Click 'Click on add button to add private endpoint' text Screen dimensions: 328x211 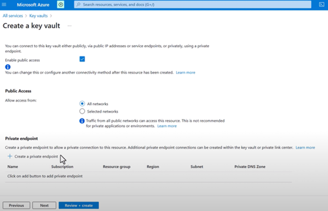click(x=45, y=176)
